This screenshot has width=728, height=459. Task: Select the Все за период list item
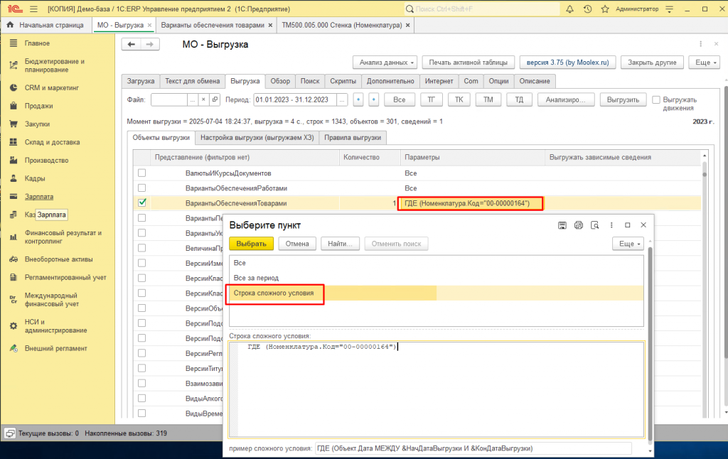437,278
